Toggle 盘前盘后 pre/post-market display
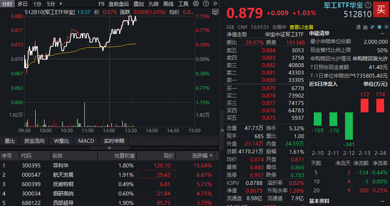Screen dimensions: 390x206 [x=118, y=4]
